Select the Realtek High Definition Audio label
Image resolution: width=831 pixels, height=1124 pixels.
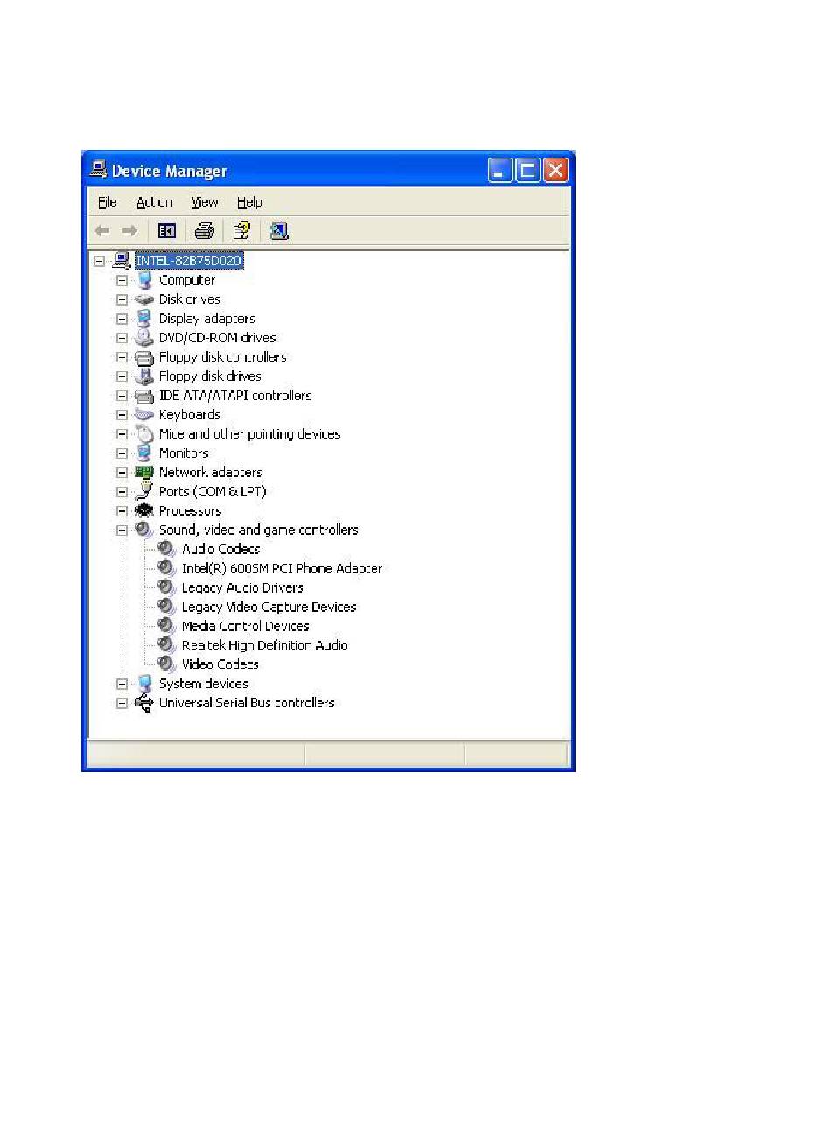264,646
